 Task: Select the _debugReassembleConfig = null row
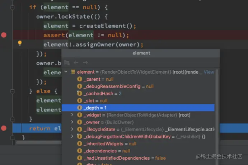click(x=138, y=86)
